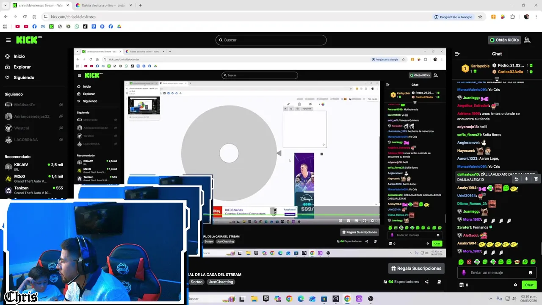Open the Google Drive bookmark
542x305 pixels.
tap(119, 26)
